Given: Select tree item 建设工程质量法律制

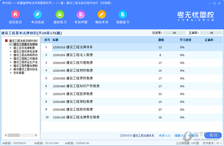Looking at the screenshot, I should coord(25,66).
